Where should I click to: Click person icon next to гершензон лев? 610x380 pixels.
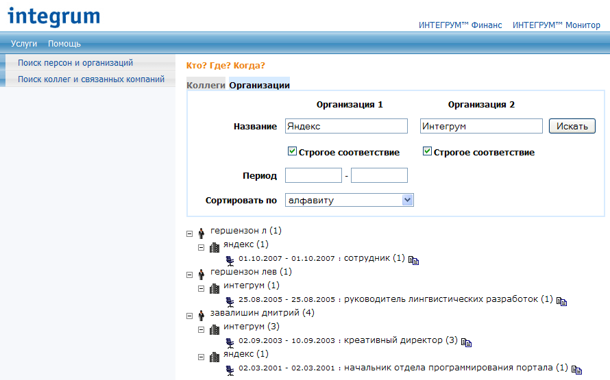pos(201,275)
